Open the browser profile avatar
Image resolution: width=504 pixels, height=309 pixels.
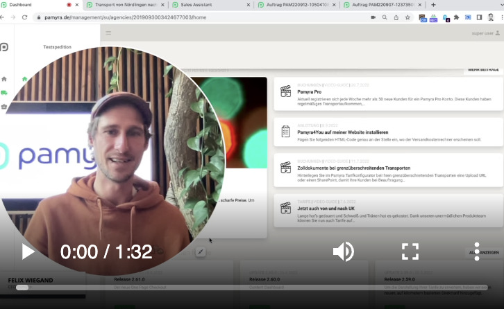[491, 17]
